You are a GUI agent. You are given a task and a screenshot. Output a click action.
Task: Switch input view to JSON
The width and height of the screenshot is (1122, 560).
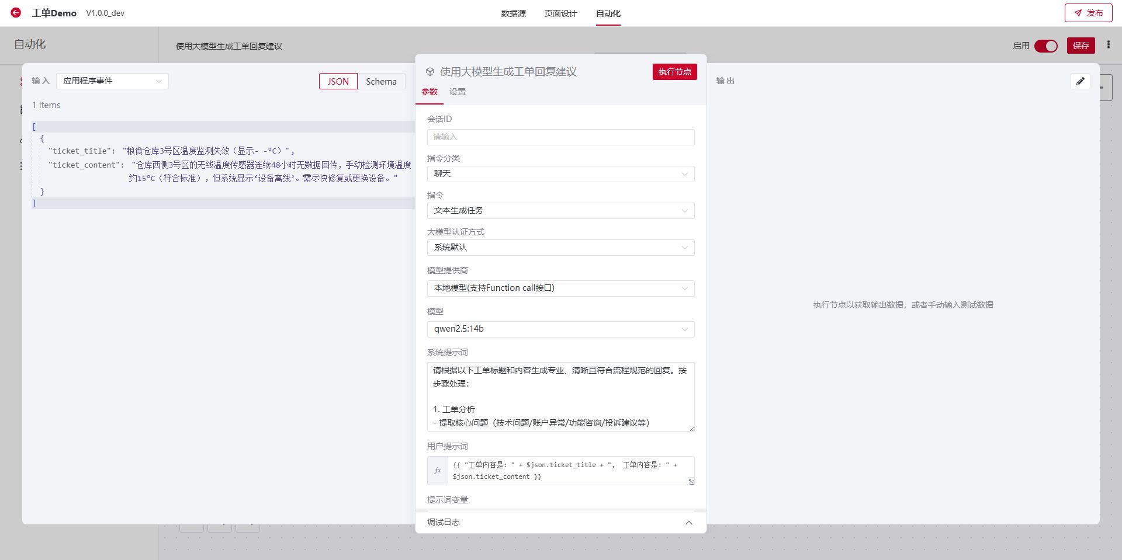(338, 81)
